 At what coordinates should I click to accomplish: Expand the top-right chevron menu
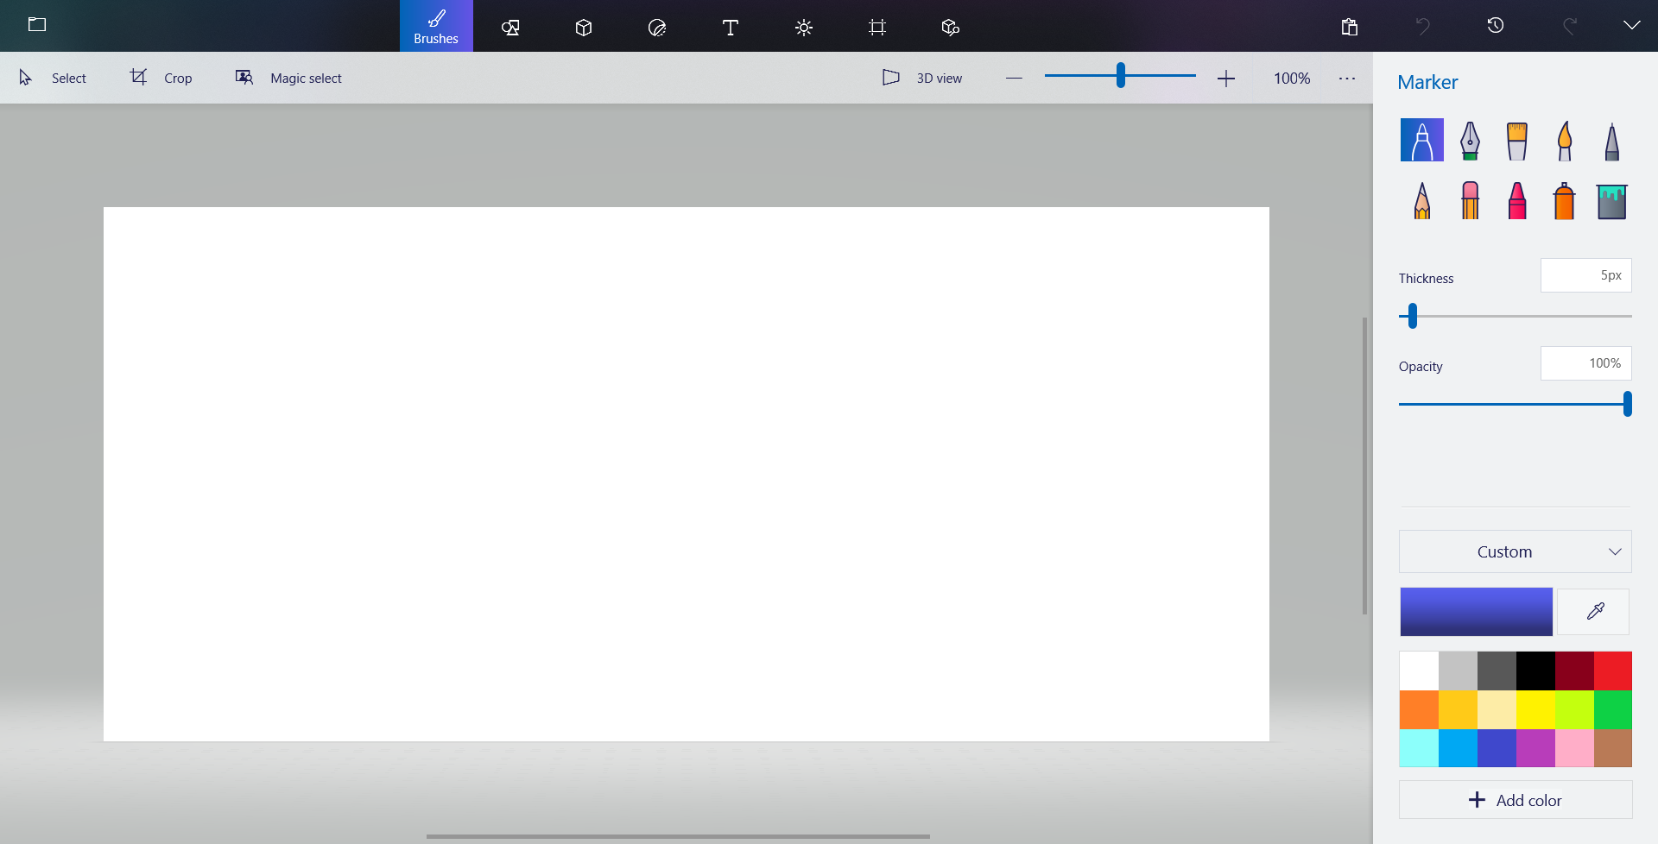click(1632, 25)
